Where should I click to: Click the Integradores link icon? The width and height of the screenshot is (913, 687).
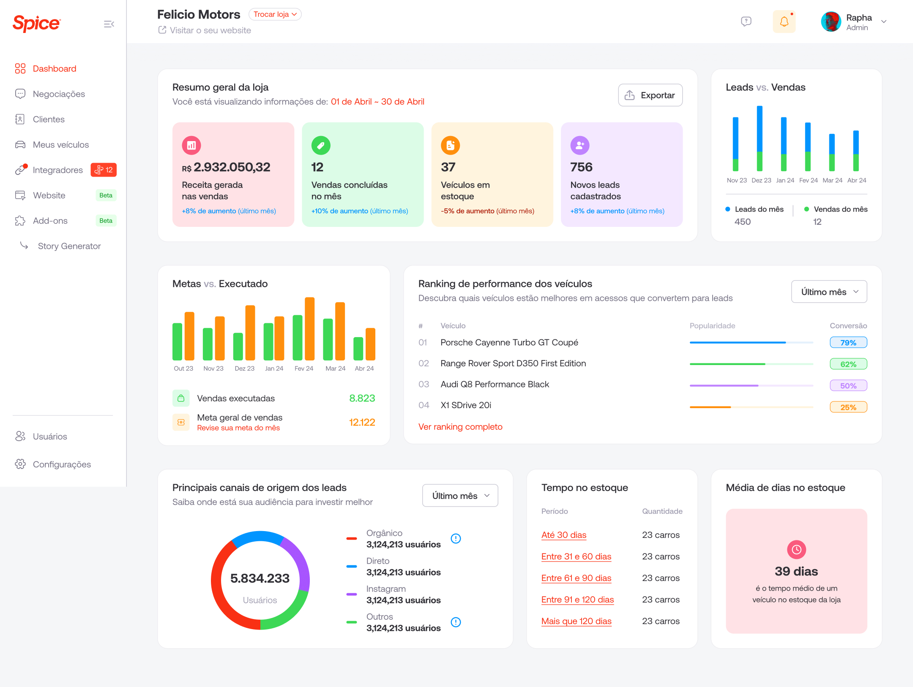pos(20,170)
